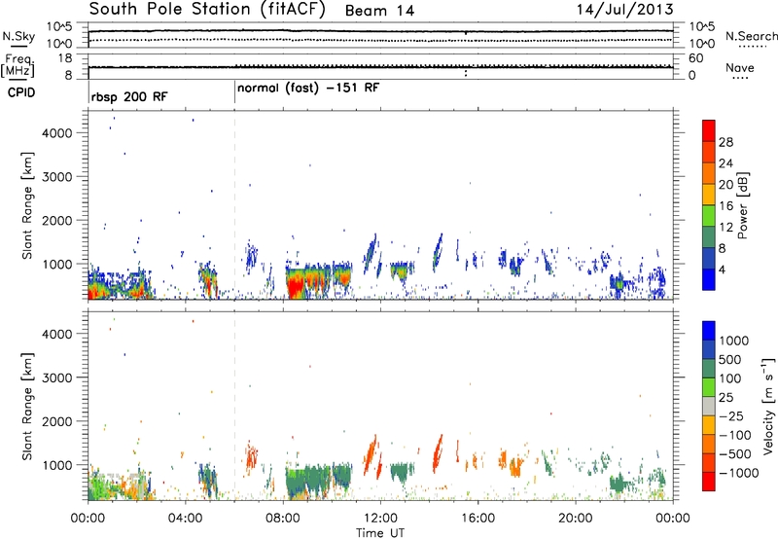The image size is (778, 539).
Task: Click the blue bottom segment of Power colorbar
Action: coord(709,279)
